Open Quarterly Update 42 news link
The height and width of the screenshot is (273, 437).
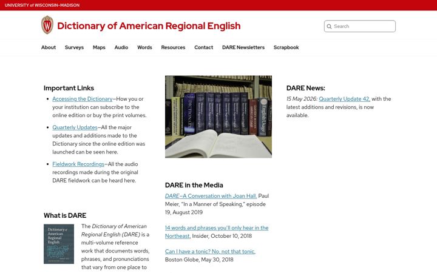345,99
